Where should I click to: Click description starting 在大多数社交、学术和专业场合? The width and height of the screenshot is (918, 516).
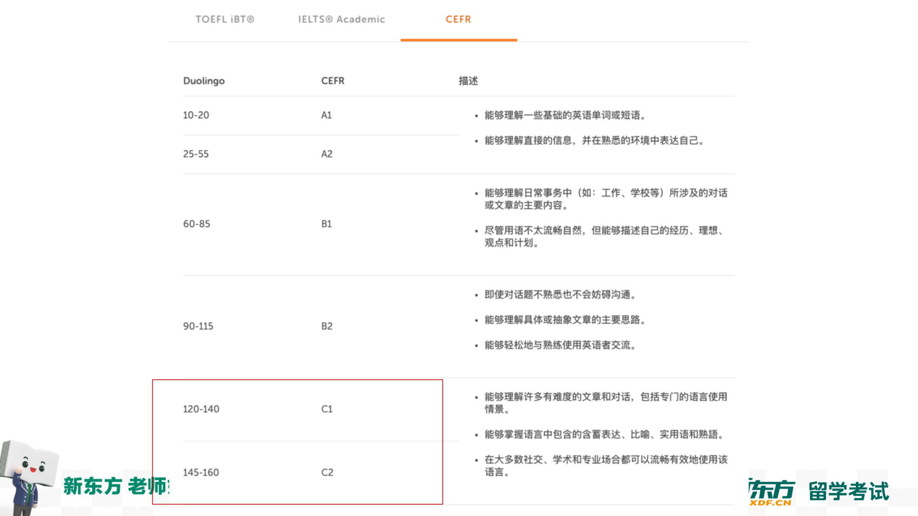(606, 466)
